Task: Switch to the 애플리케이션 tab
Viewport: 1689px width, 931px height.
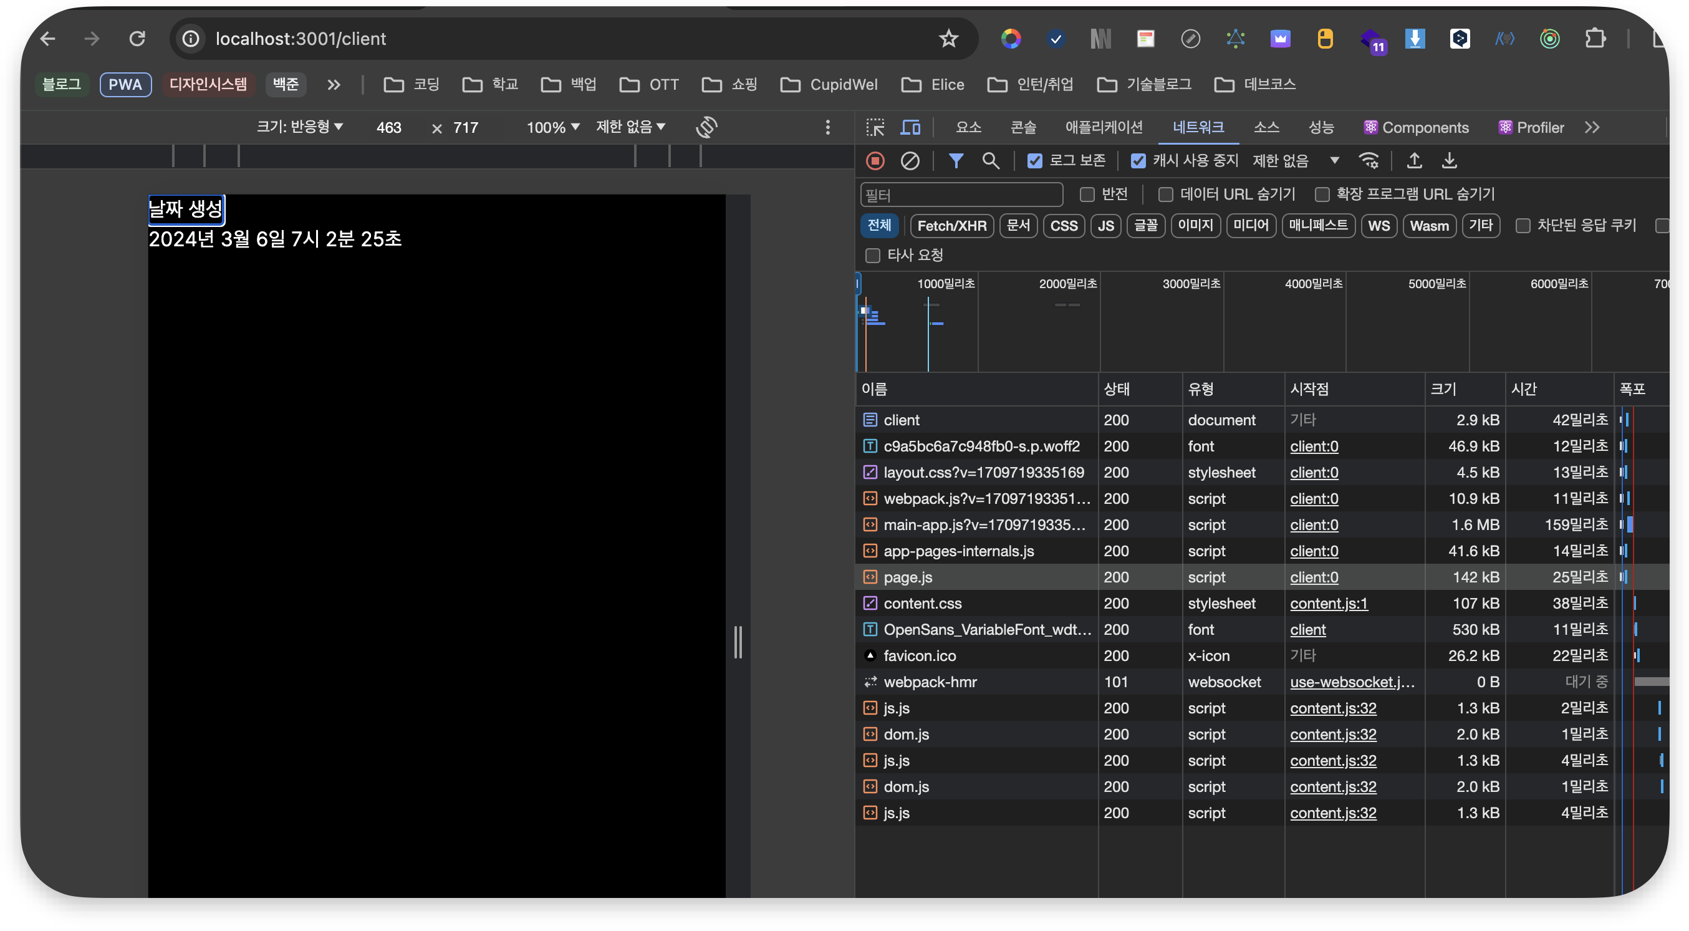Action: click(x=1104, y=127)
